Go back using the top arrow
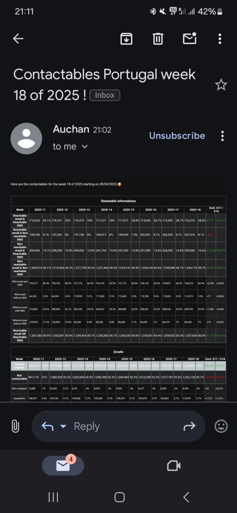The width and height of the screenshot is (237, 513). pos(18,39)
